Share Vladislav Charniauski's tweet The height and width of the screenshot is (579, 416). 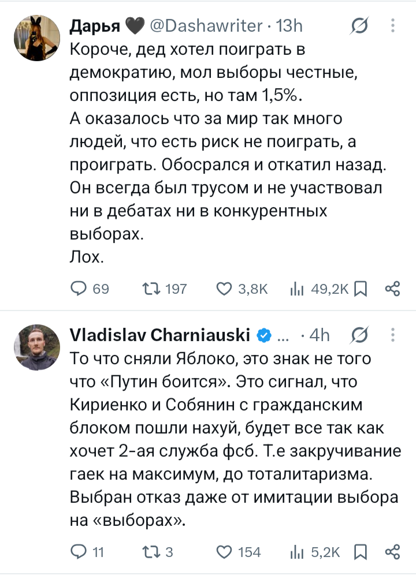click(x=392, y=552)
